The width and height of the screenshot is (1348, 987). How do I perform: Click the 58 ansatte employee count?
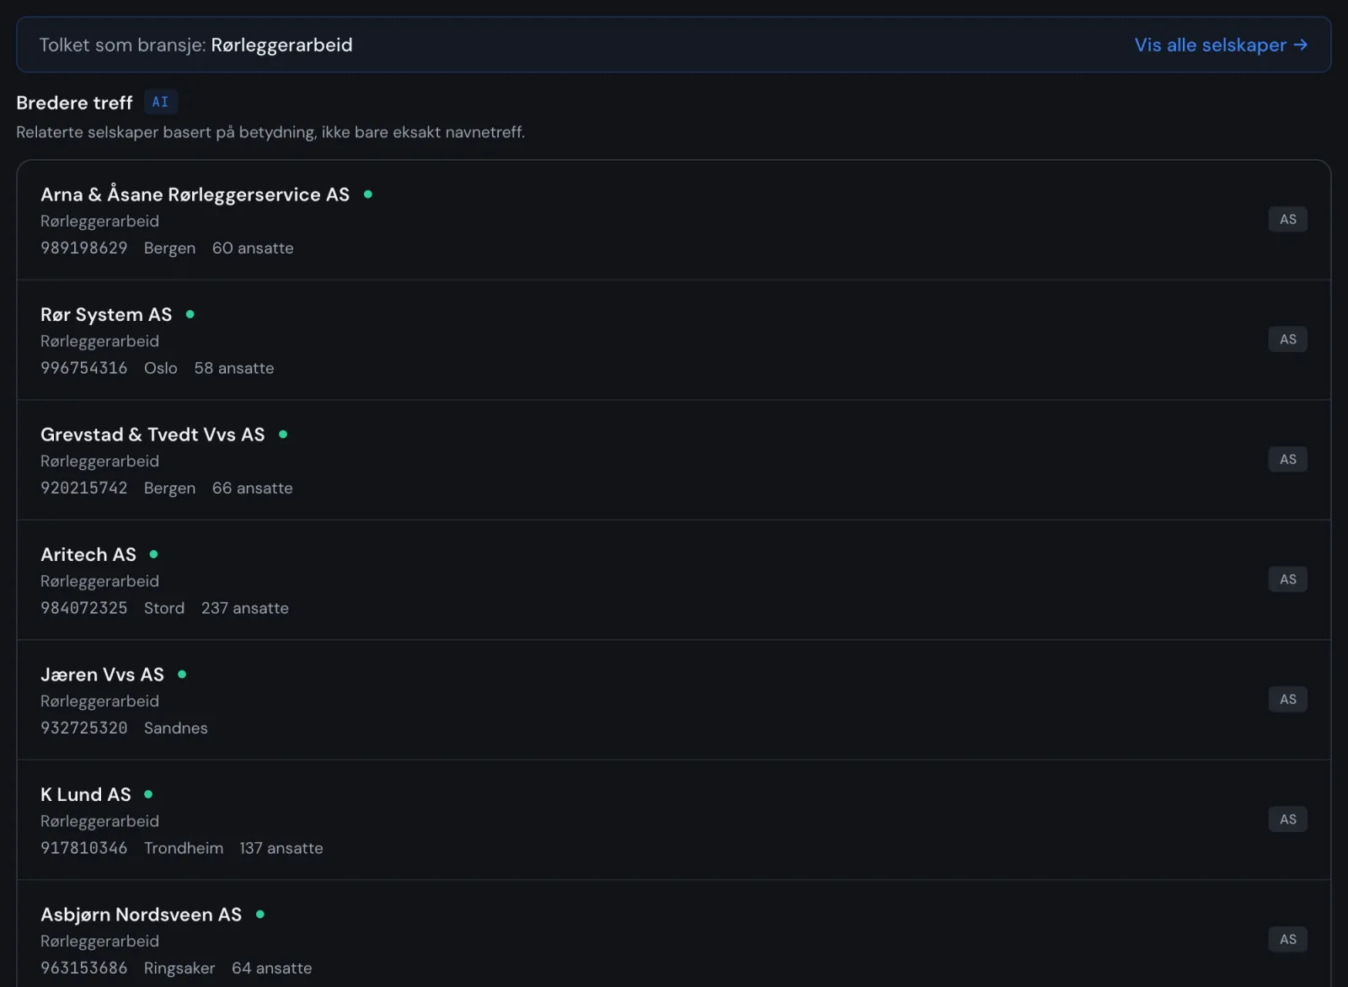(x=234, y=368)
